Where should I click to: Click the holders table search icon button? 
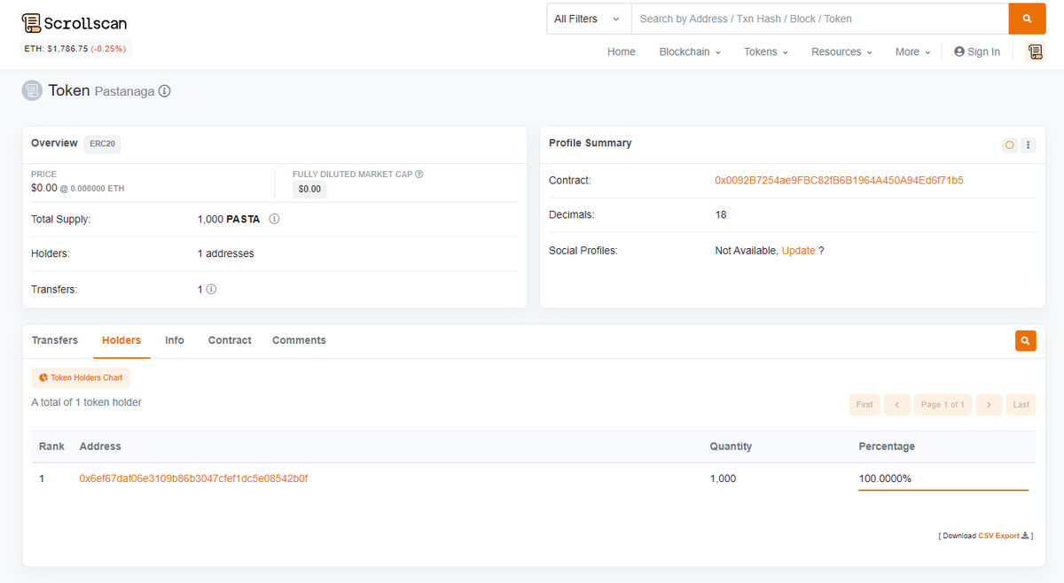pyautogui.click(x=1025, y=340)
